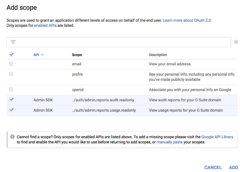Click the API column sort arrow
The width and height of the screenshot is (240, 172).
[42, 55]
